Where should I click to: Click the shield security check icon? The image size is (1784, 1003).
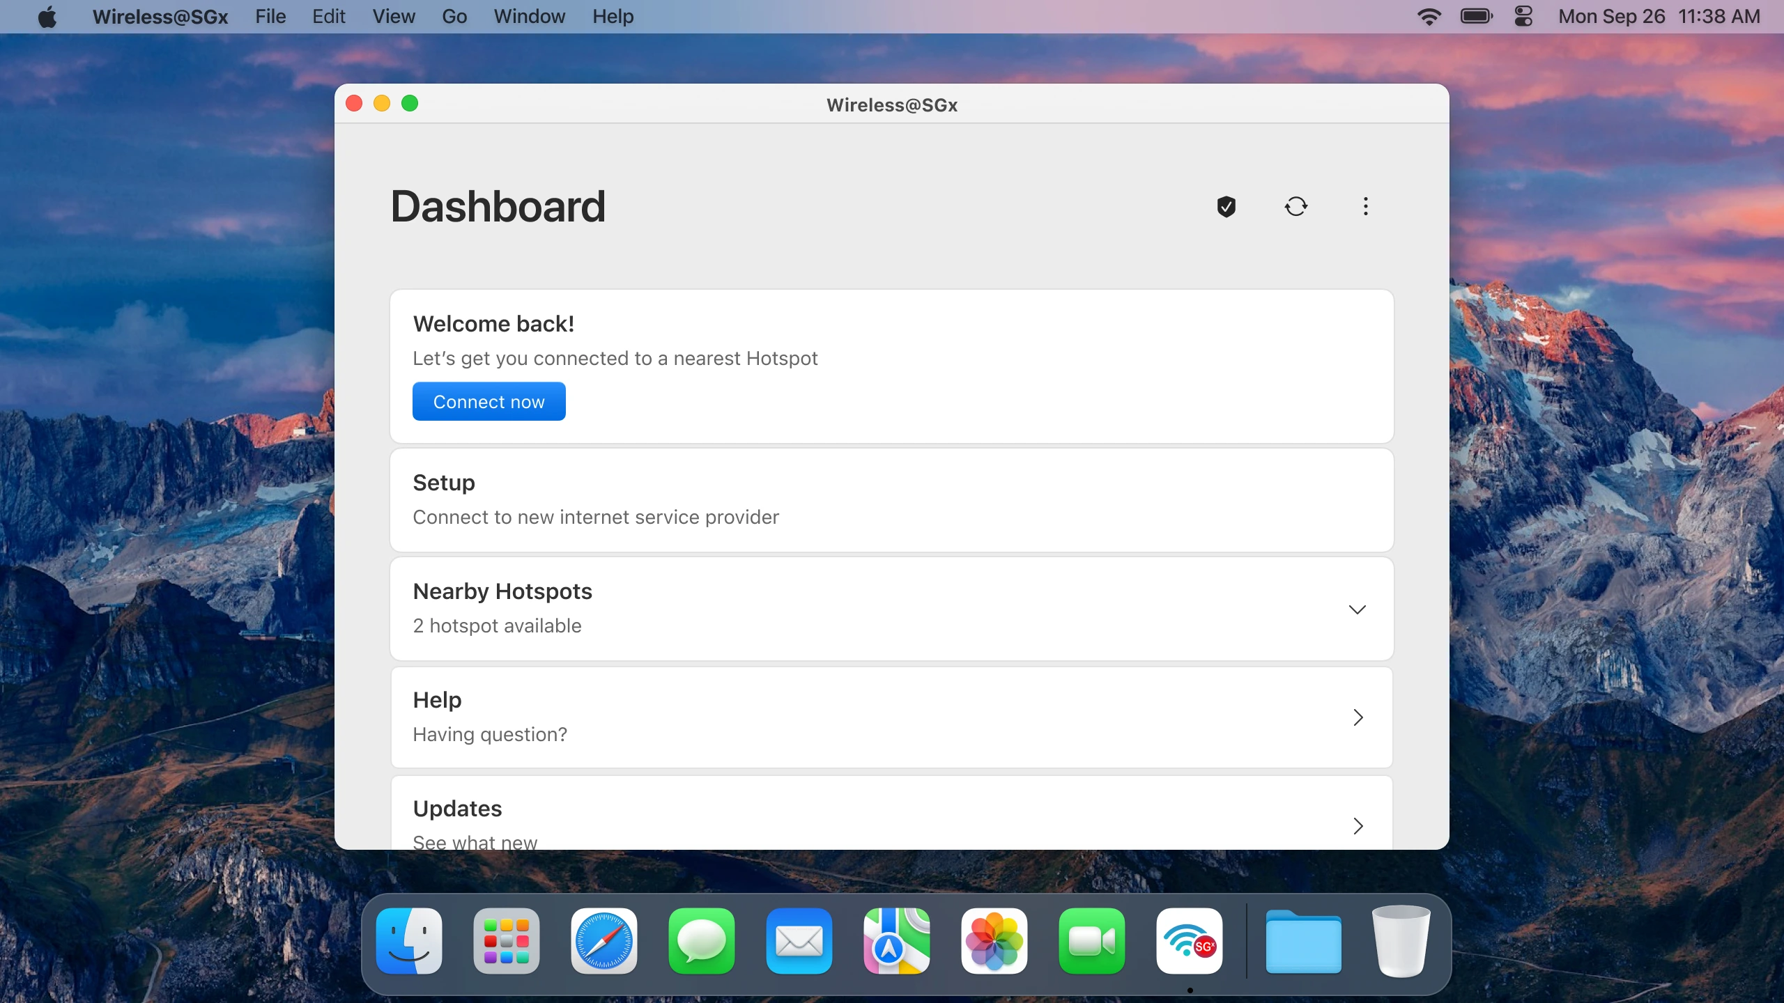point(1226,206)
